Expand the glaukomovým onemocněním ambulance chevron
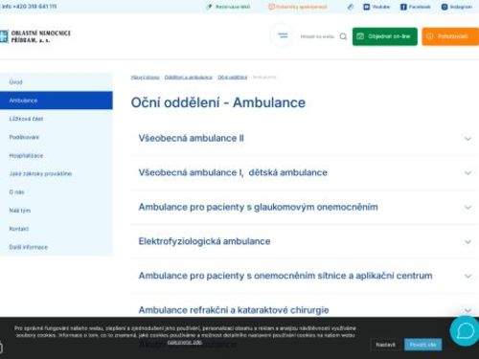Image resolution: width=479 pixels, height=359 pixels. pyautogui.click(x=468, y=208)
